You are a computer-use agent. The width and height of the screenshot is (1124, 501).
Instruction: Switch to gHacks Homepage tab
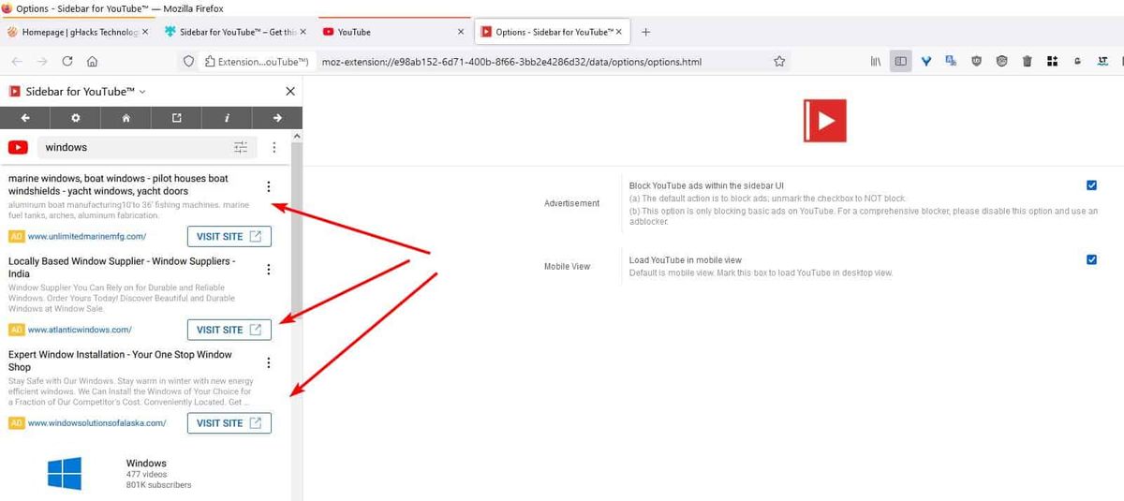(x=78, y=32)
